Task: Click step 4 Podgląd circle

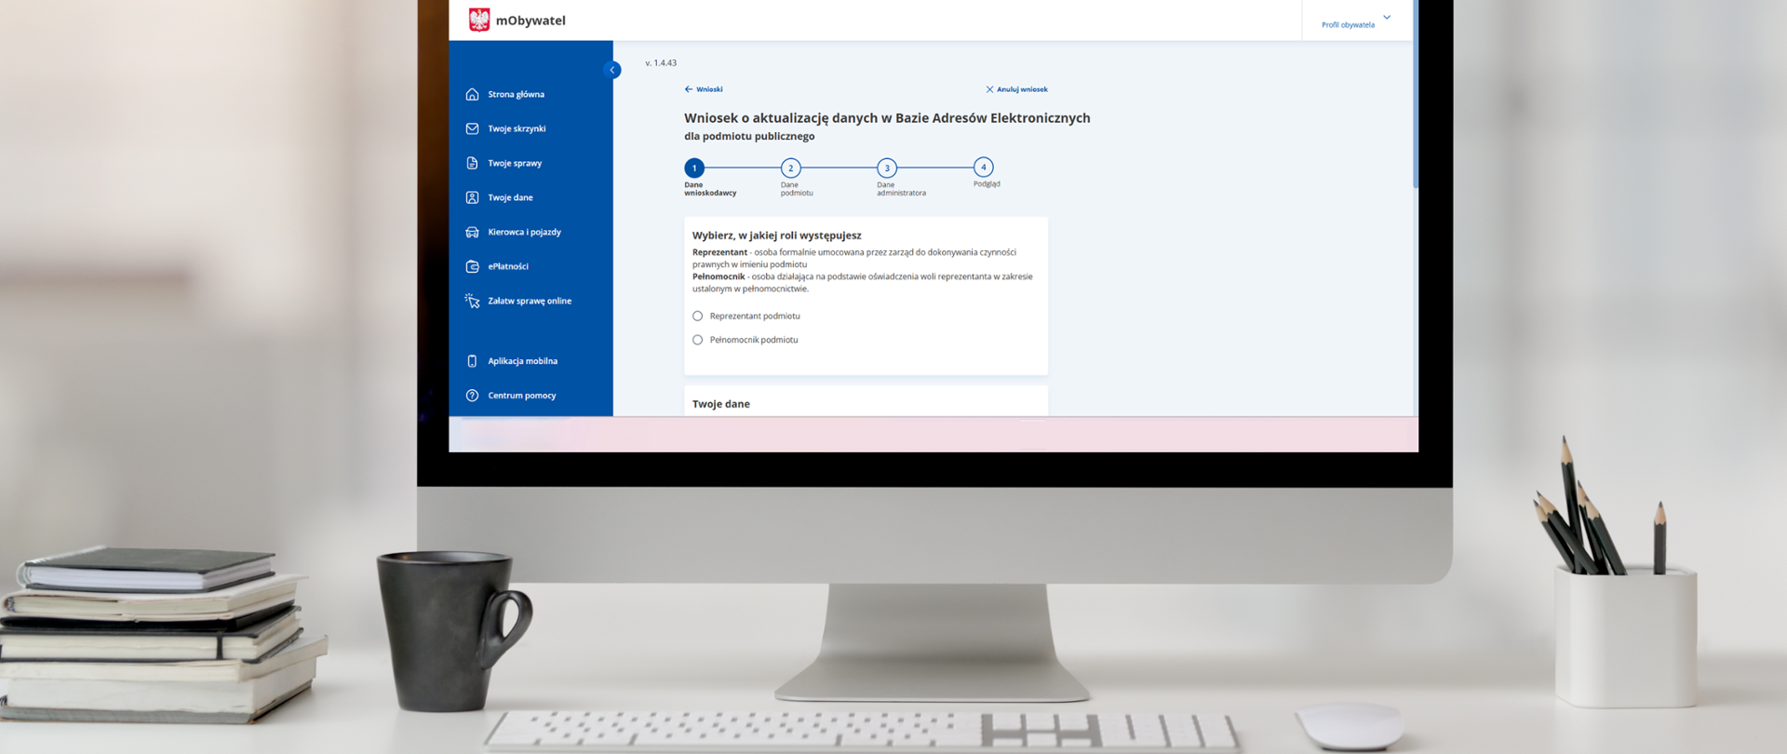Action: tap(984, 168)
